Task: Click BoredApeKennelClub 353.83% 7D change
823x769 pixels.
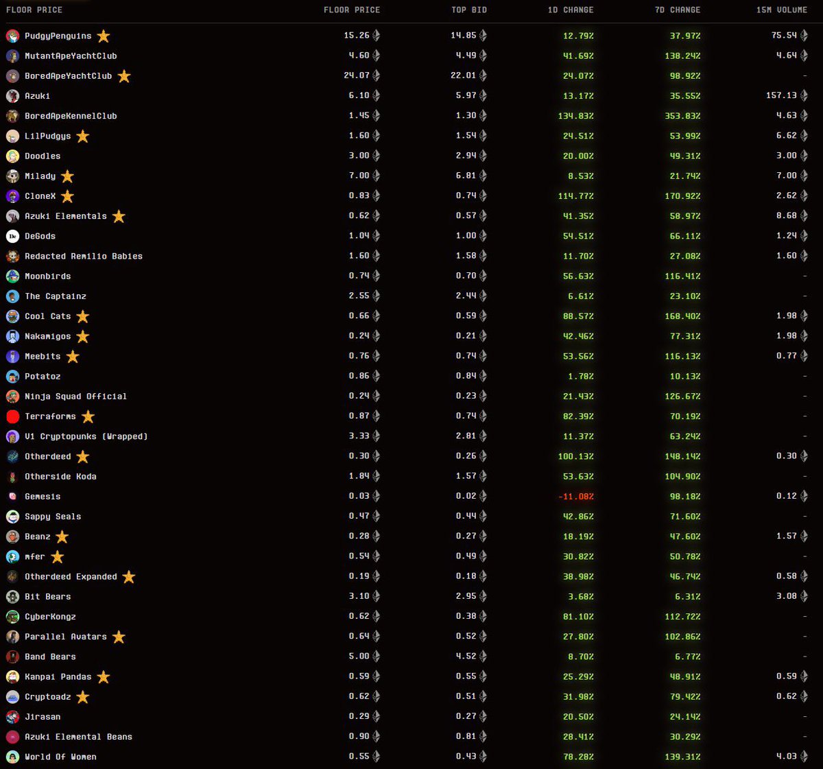Action: tap(682, 116)
